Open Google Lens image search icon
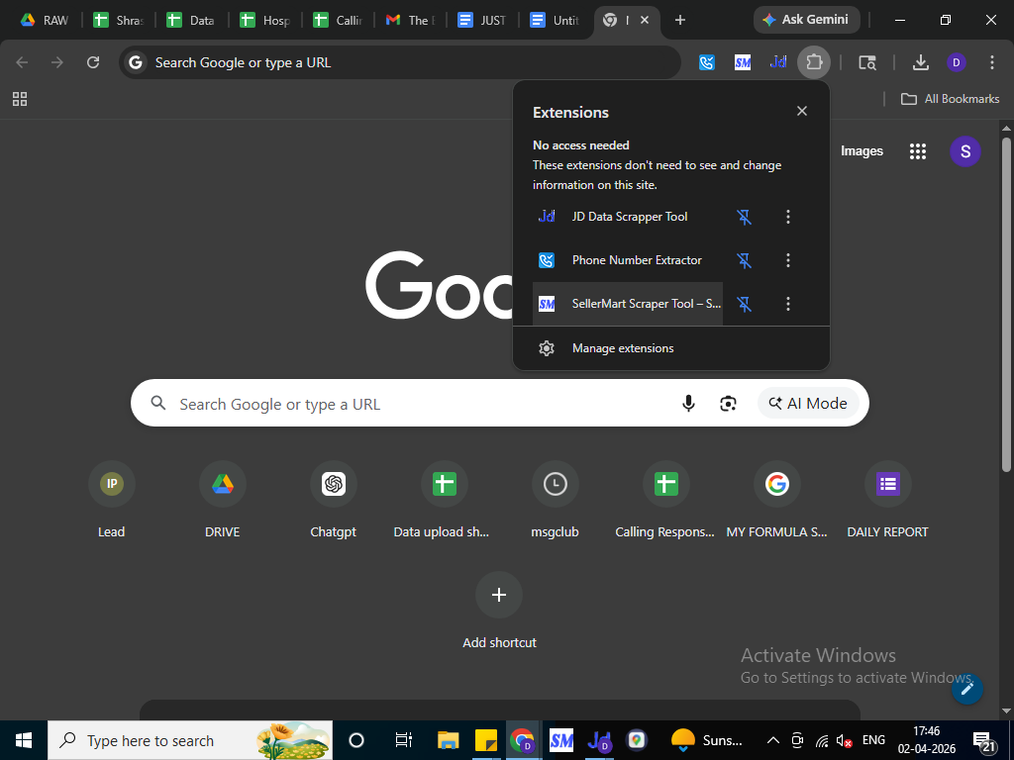This screenshot has width=1014, height=760. [x=729, y=404]
